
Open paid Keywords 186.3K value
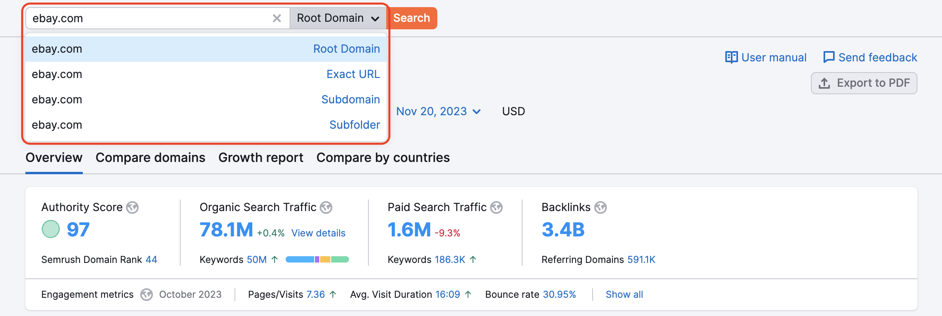tap(450, 260)
